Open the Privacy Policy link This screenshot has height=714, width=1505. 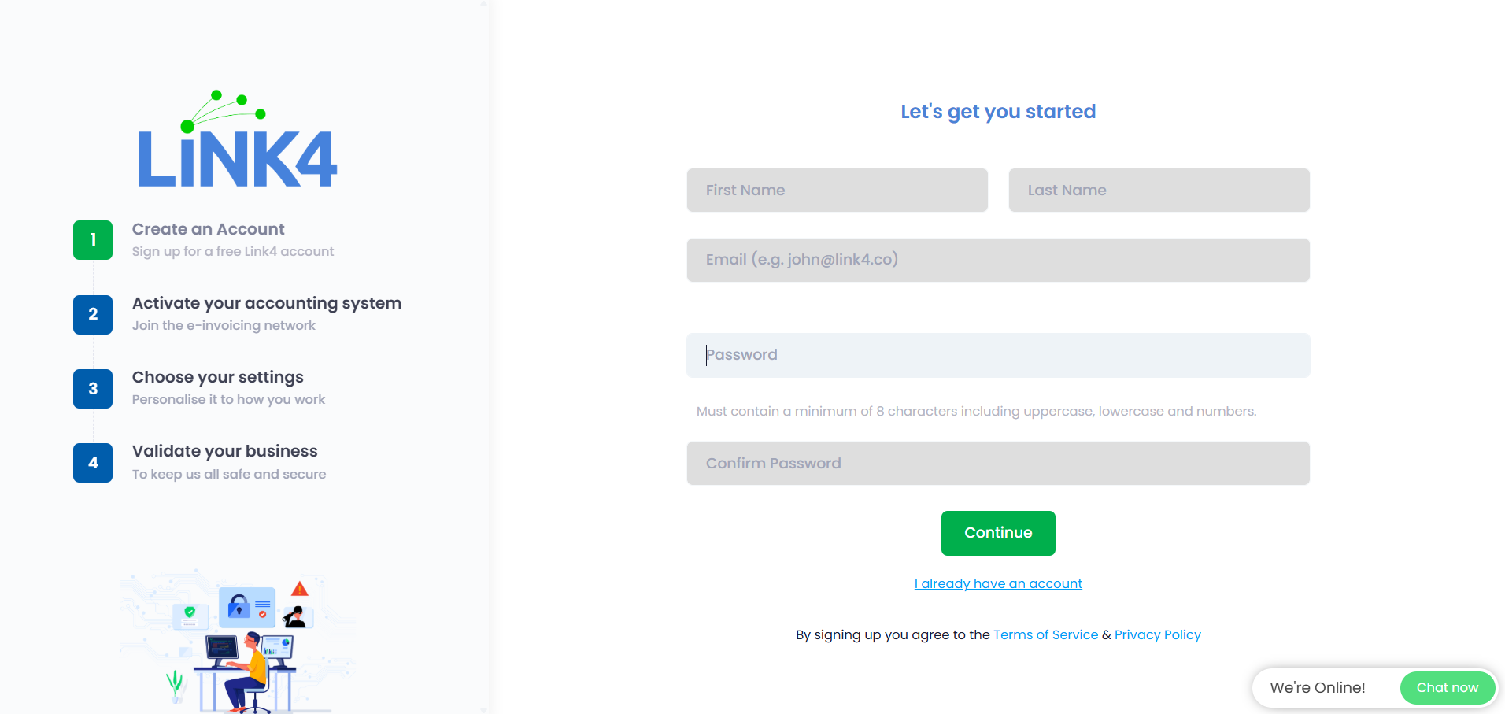click(x=1157, y=634)
